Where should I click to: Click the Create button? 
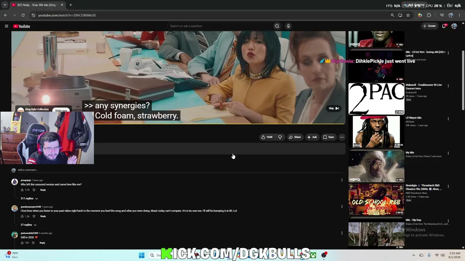click(x=429, y=26)
